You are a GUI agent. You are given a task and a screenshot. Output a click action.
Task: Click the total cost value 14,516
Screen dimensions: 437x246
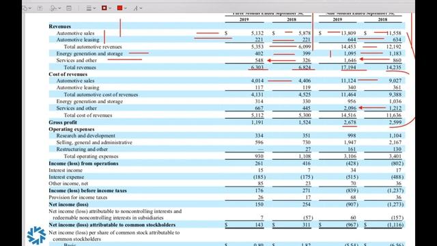[348, 115]
